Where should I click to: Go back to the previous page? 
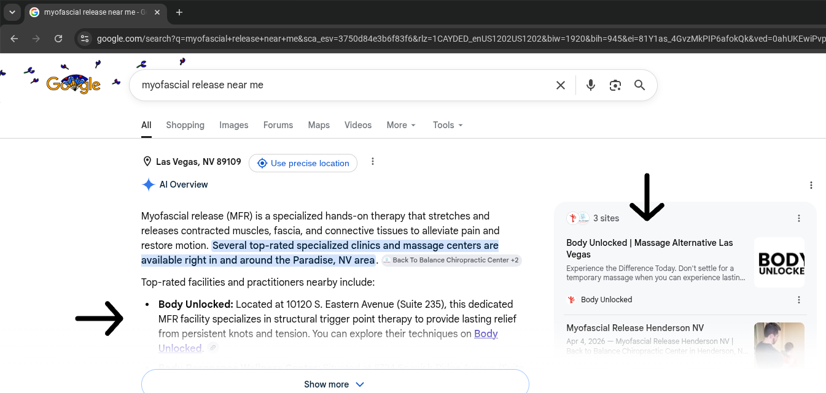click(x=14, y=39)
